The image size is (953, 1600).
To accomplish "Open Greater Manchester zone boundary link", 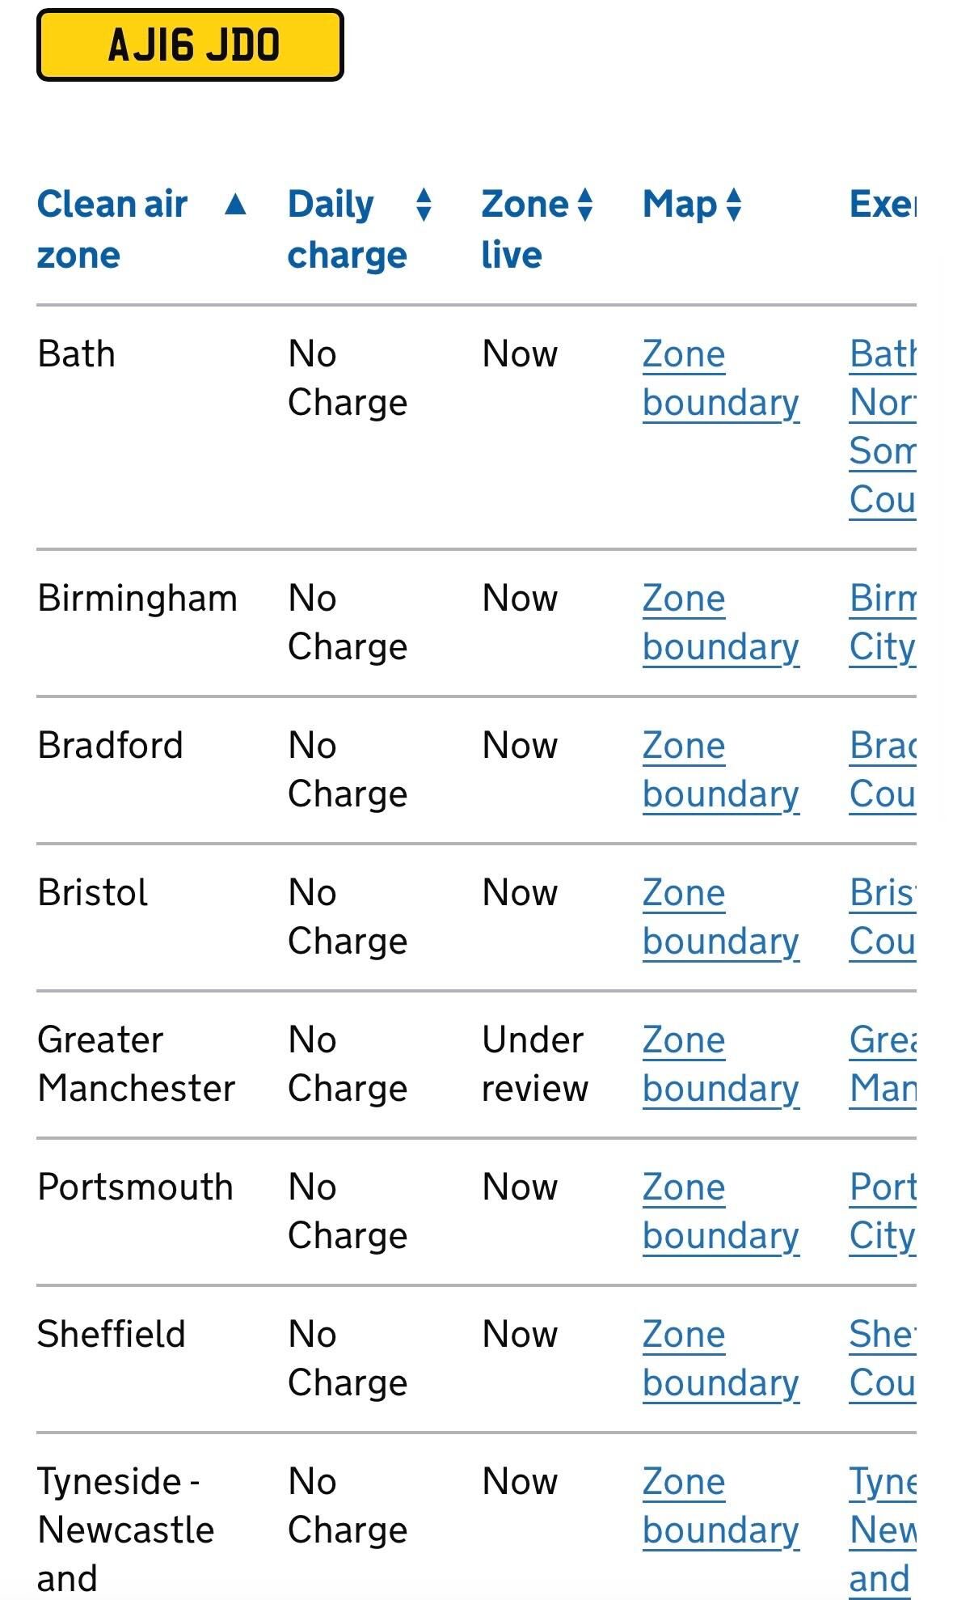I will pyautogui.click(x=721, y=1065).
